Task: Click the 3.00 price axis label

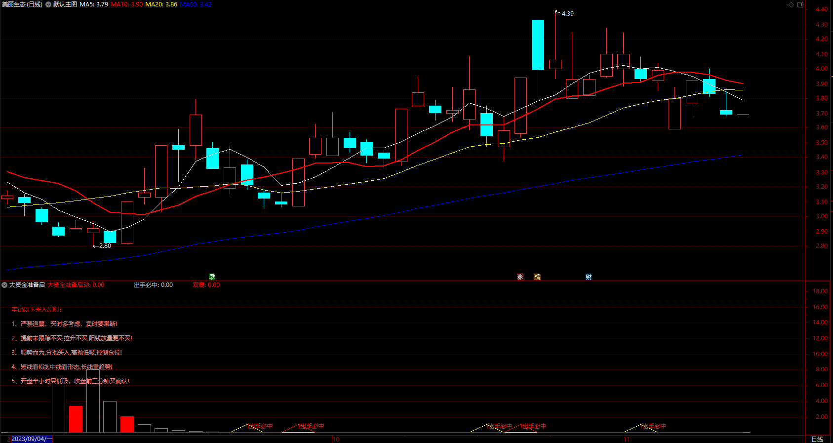Action: click(822, 216)
